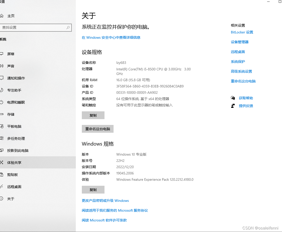Open Microsoft 服务协议 link

pos(115,210)
